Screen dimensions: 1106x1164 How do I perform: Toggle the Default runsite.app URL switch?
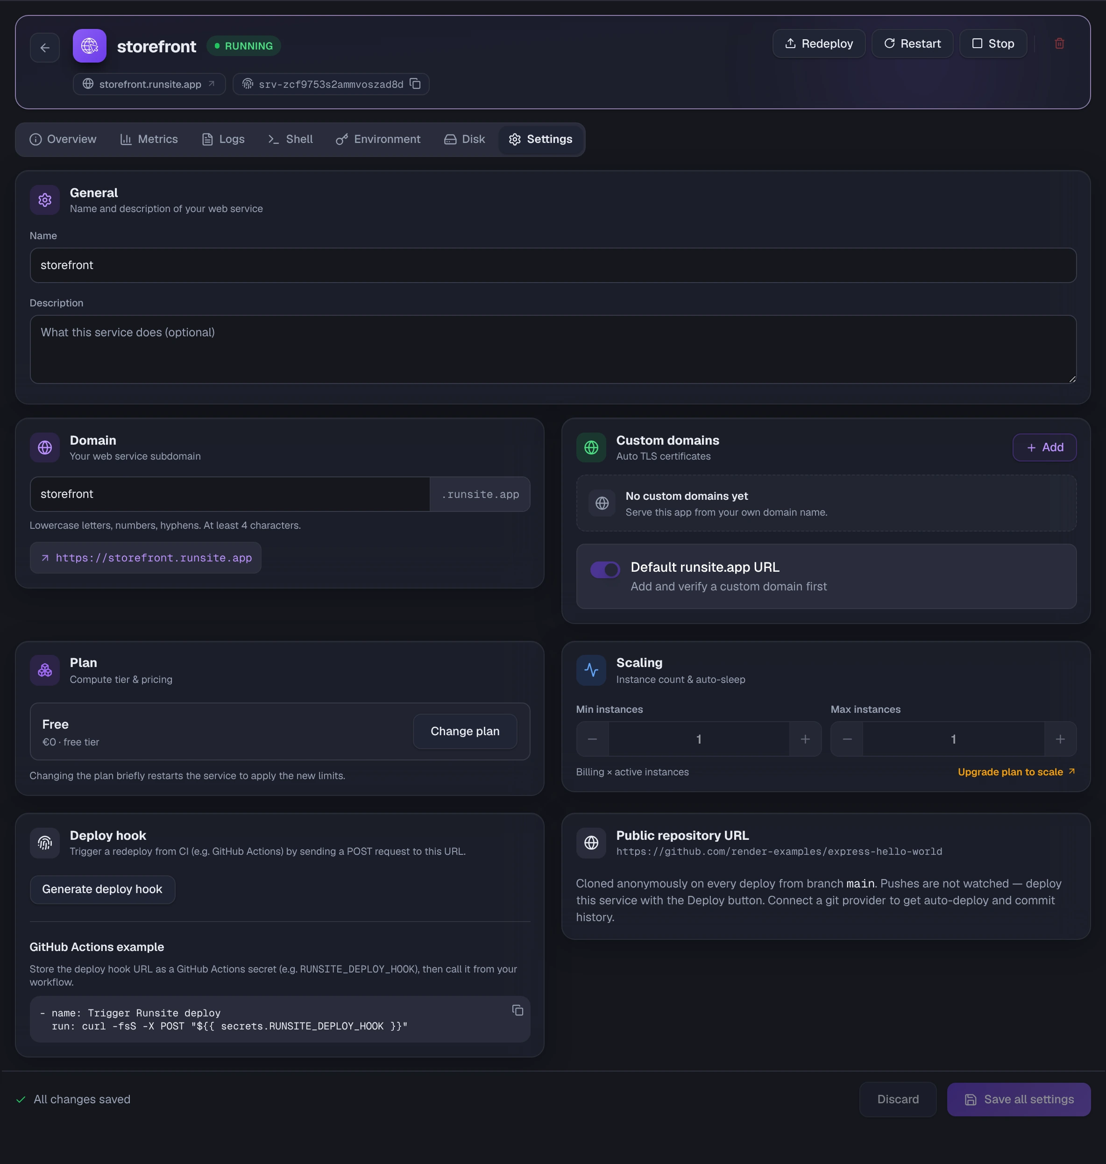click(x=605, y=569)
